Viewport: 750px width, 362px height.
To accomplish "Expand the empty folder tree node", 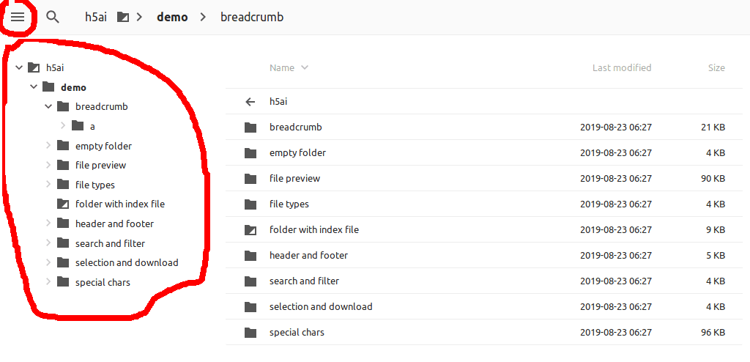I will [48, 146].
